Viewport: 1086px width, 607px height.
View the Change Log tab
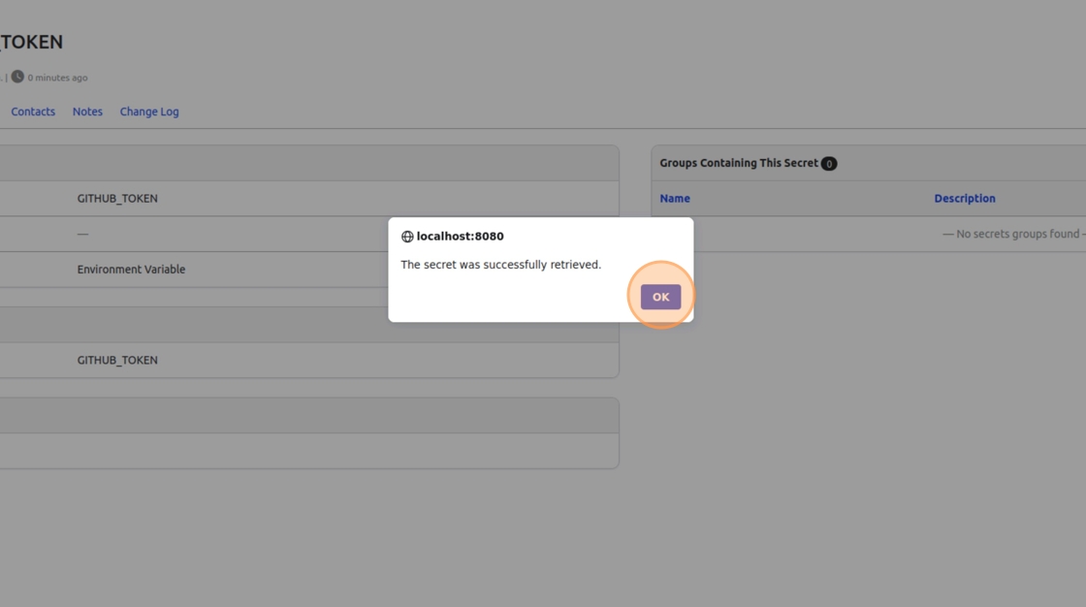(x=149, y=112)
